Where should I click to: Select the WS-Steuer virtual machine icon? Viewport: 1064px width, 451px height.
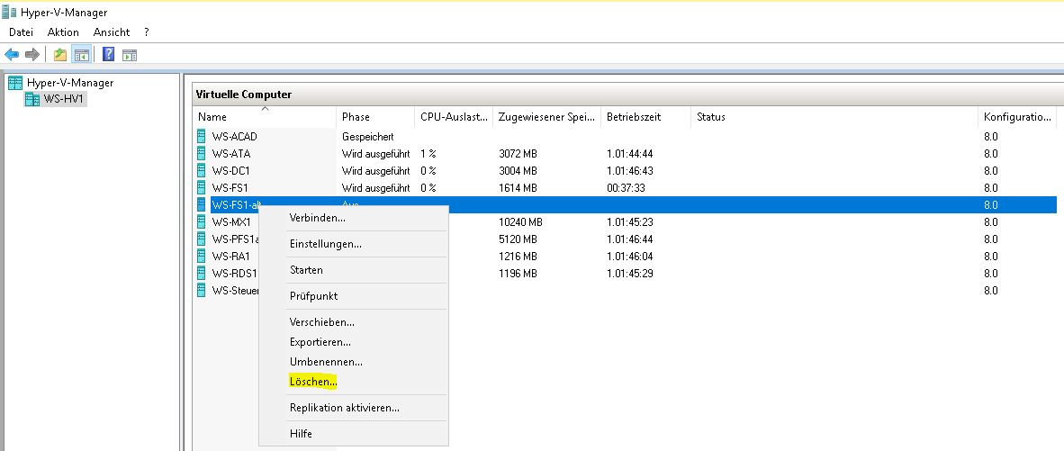201,290
